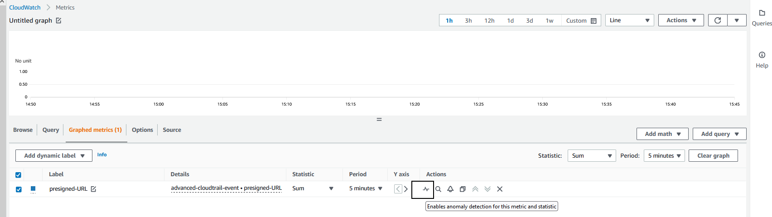
Task: Search for presigned-URL metric magnifier icon
Action: [438, 189]
